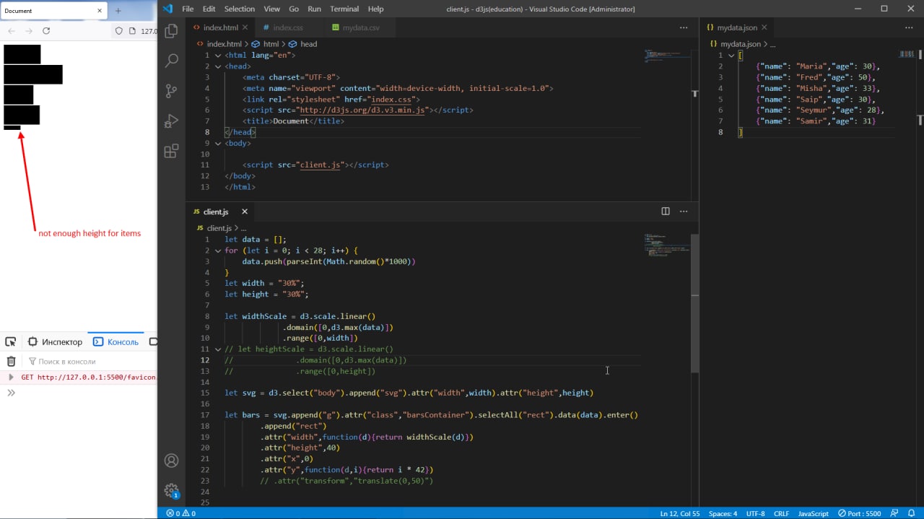This screenshot has height=519, width=924.
Task: Click the shield tracking protection icon
Action: (x=119, y=31)
